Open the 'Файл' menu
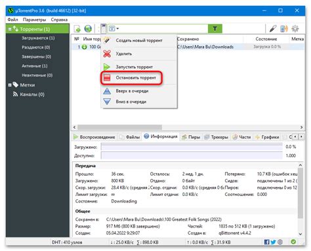The height and width of the screenshot is (251, 311). [13, 20]
